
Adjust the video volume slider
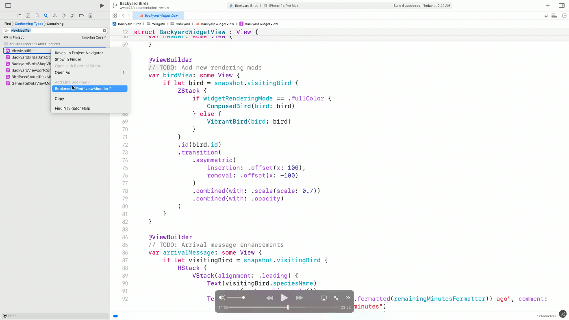click(x=236, y=298)
